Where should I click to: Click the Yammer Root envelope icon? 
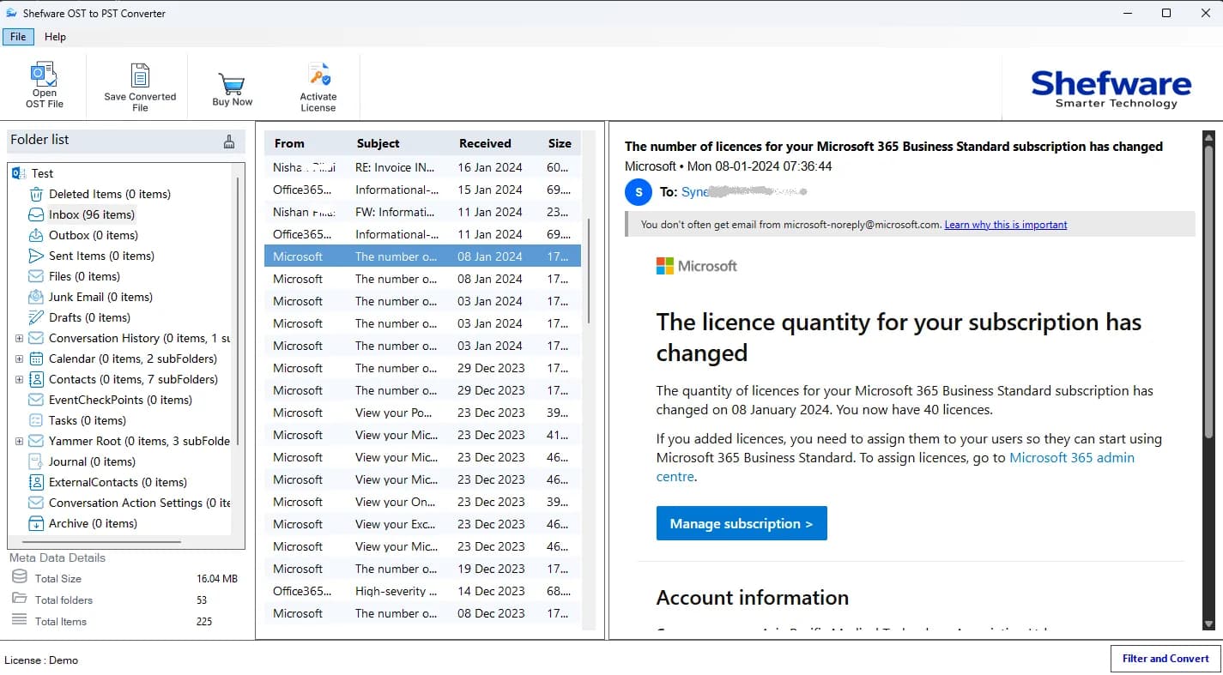point(36,441)
